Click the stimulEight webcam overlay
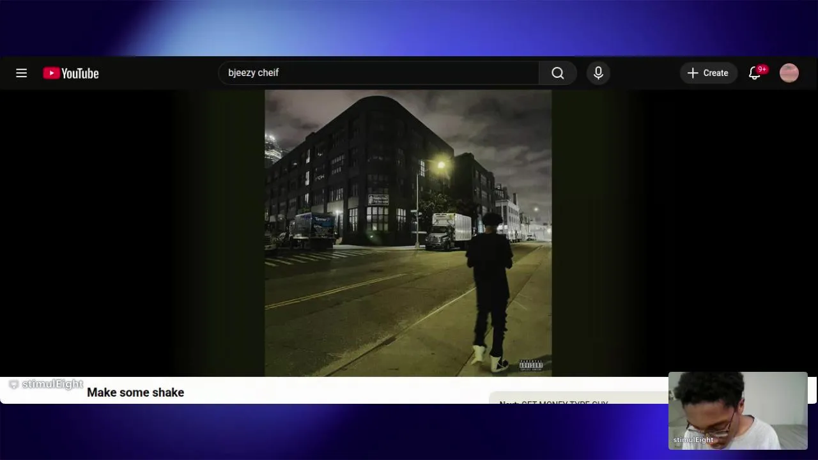The height and width of the screenshot is (460, 818). pyautogui.click(x=738, y=411)
